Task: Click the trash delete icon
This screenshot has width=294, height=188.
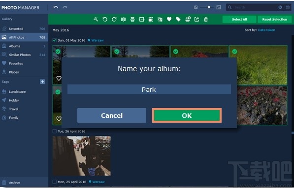Action: point(206,19)
